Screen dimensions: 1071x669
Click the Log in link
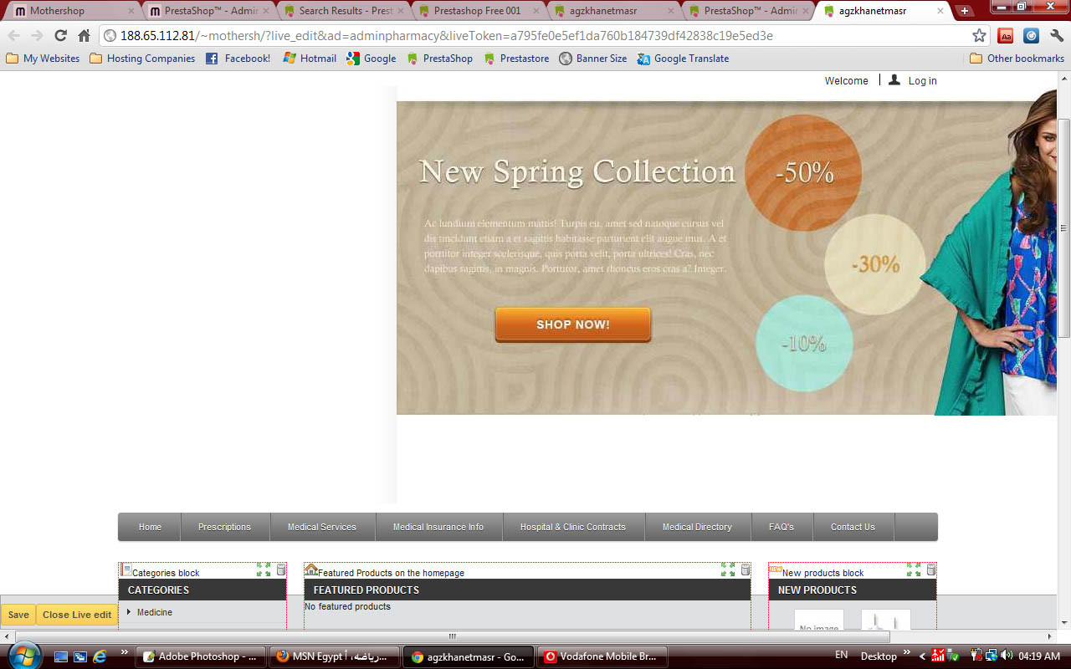click(922, 81)
